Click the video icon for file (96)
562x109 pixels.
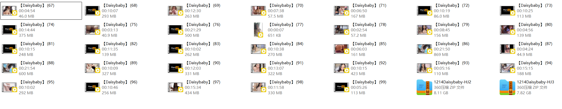pos(92,87)
